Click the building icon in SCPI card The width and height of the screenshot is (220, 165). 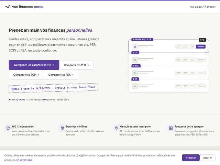(135, 73)
